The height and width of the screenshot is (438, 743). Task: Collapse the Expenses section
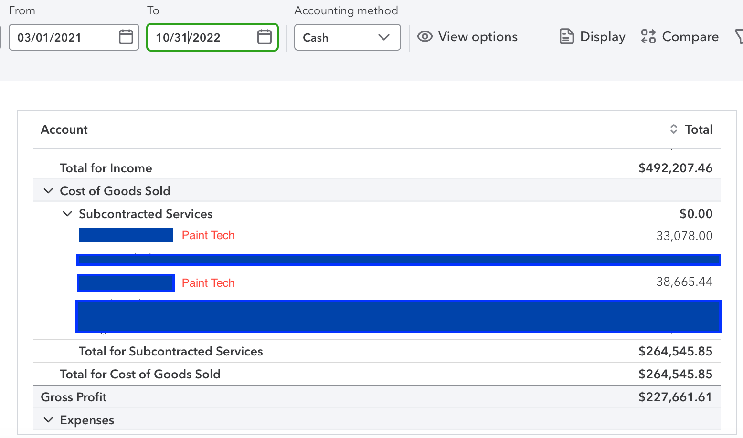(48, 420)
